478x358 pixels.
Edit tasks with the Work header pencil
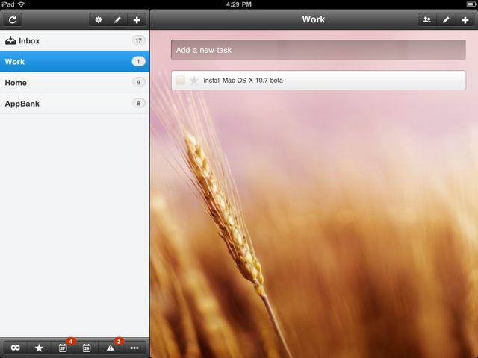pos(446,20)
